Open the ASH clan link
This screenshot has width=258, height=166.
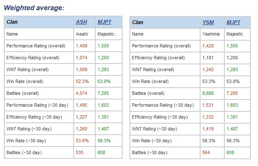[81, 22]
